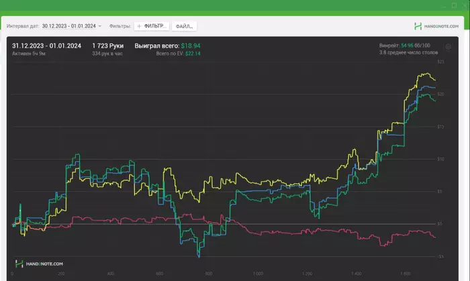The image size is (470, 281).
Task: Click the $0 y-axis label
Action: (x=439, y=224)
